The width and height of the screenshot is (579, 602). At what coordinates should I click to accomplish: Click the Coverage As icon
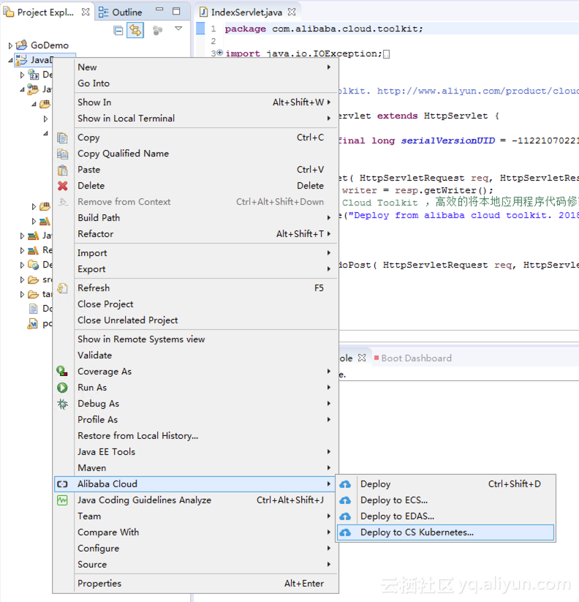tap(62, 372)
